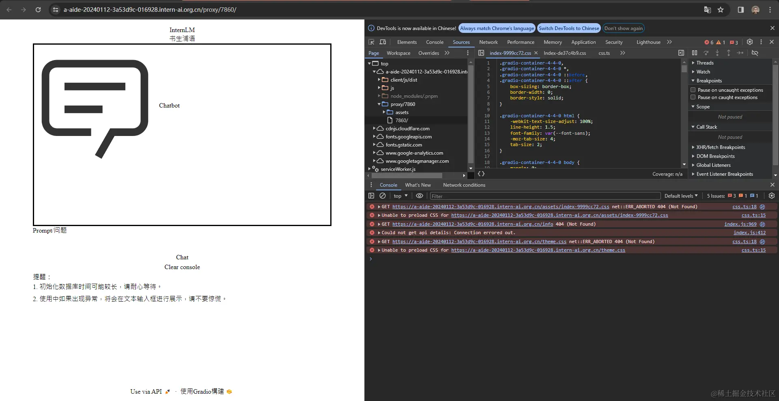Bookmark this page with the star icon
Screen dimensions: 779x401
[x=721, y=10]
